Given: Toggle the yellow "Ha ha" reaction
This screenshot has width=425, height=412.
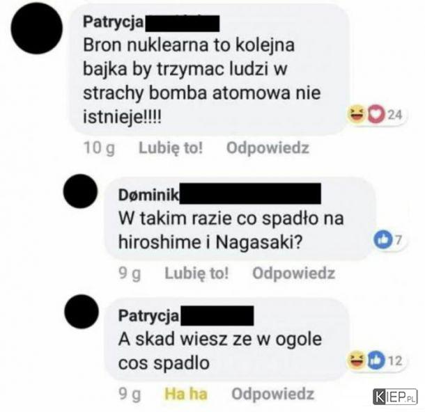Looking at the screenshot, I should click(x=186, y=394).
